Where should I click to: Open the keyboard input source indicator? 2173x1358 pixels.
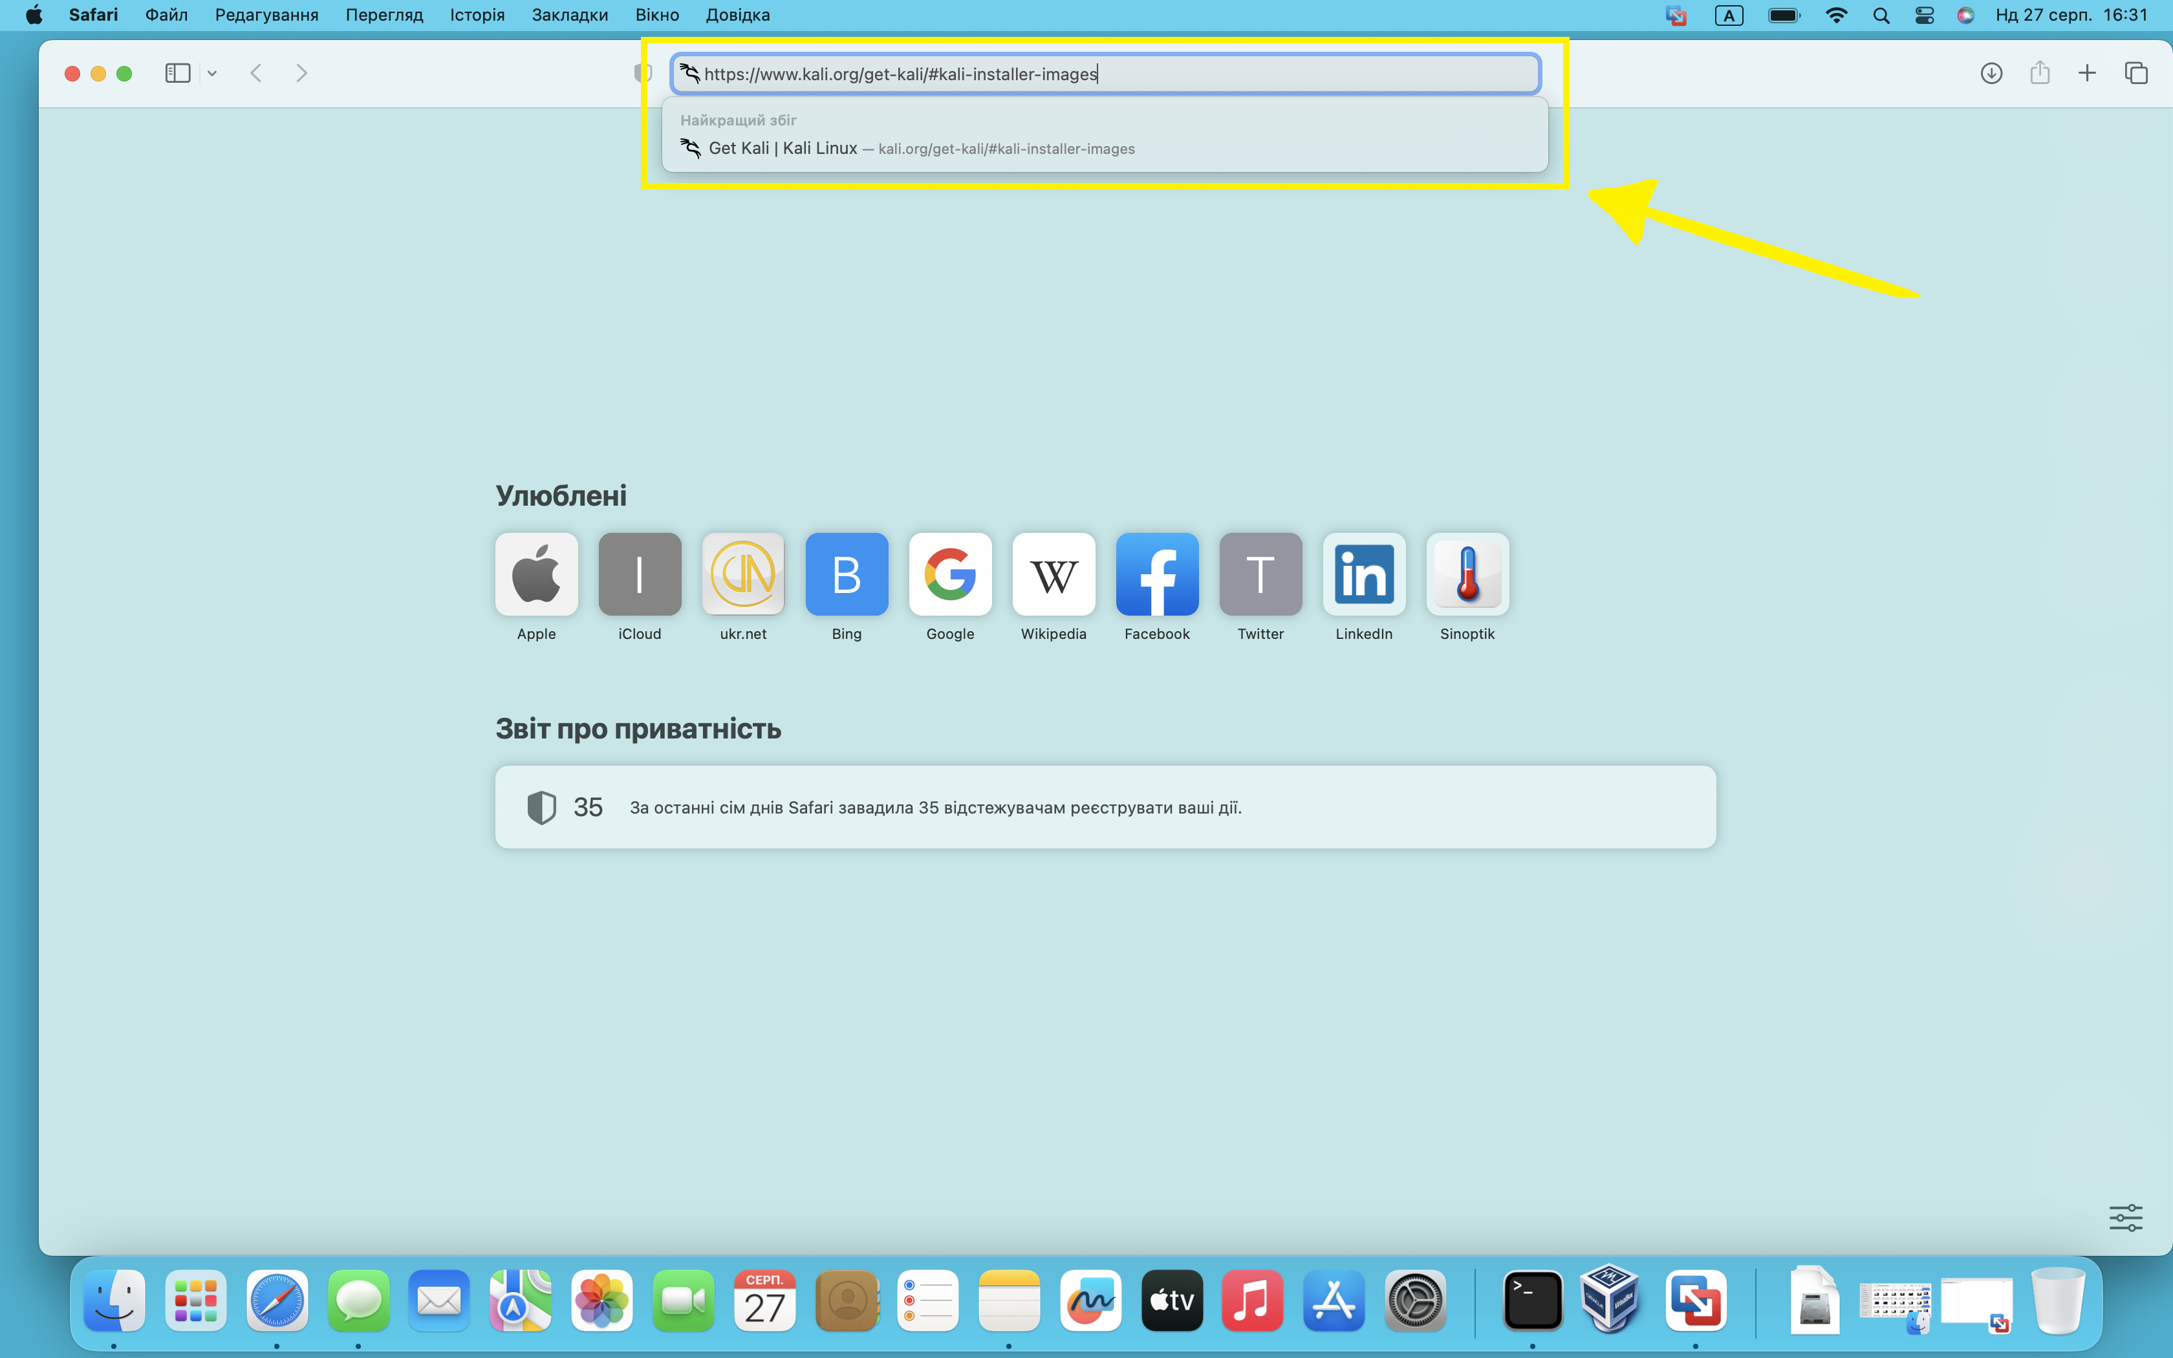point(1729,16)
